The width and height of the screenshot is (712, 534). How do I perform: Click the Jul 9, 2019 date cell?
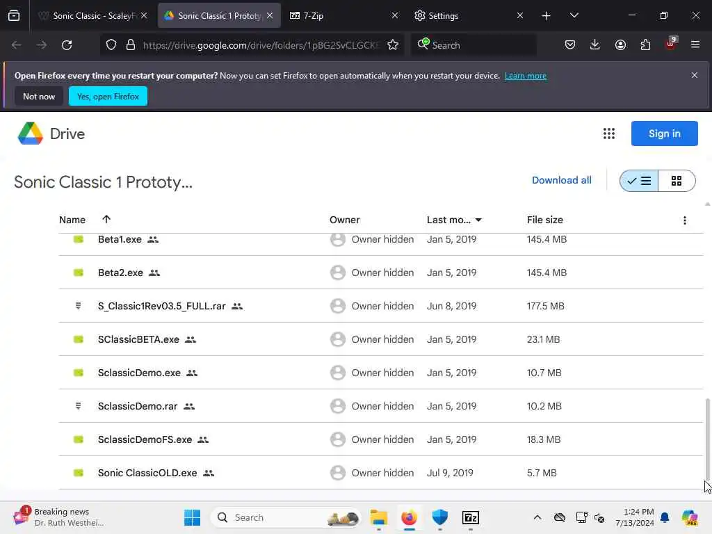450,473
